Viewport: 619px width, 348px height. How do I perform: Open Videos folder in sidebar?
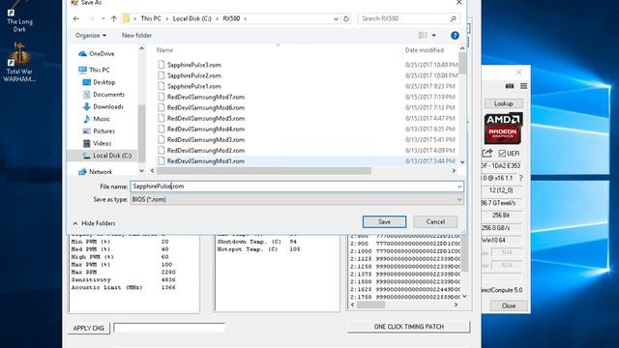pos(97,143)
